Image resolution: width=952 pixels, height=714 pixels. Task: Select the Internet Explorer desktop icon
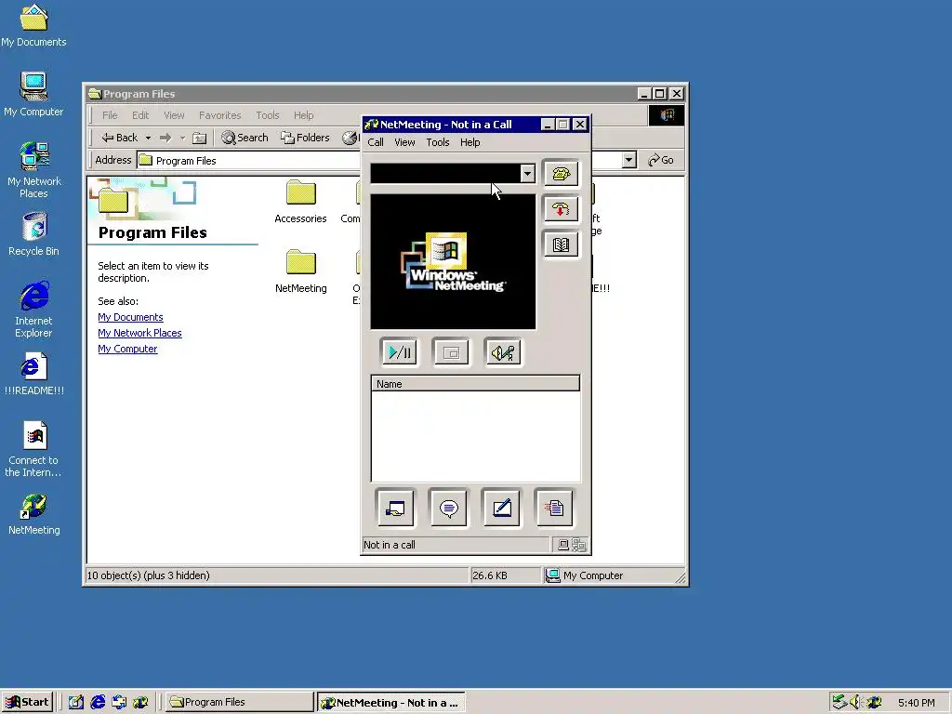pyautogui.click(x=34, y=309)
